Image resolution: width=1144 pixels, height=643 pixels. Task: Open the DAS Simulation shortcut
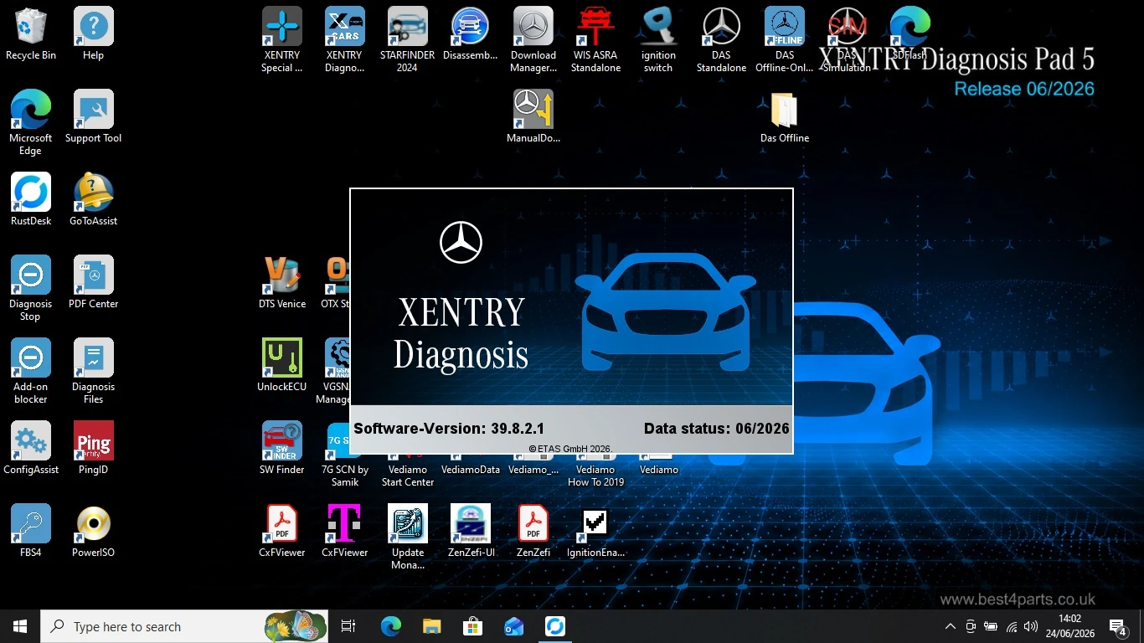(x=848, y=40)
